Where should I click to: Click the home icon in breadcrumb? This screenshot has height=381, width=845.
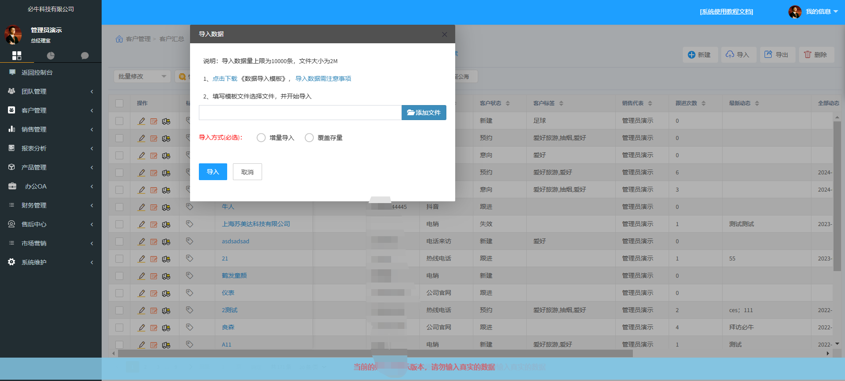[119, 39]
